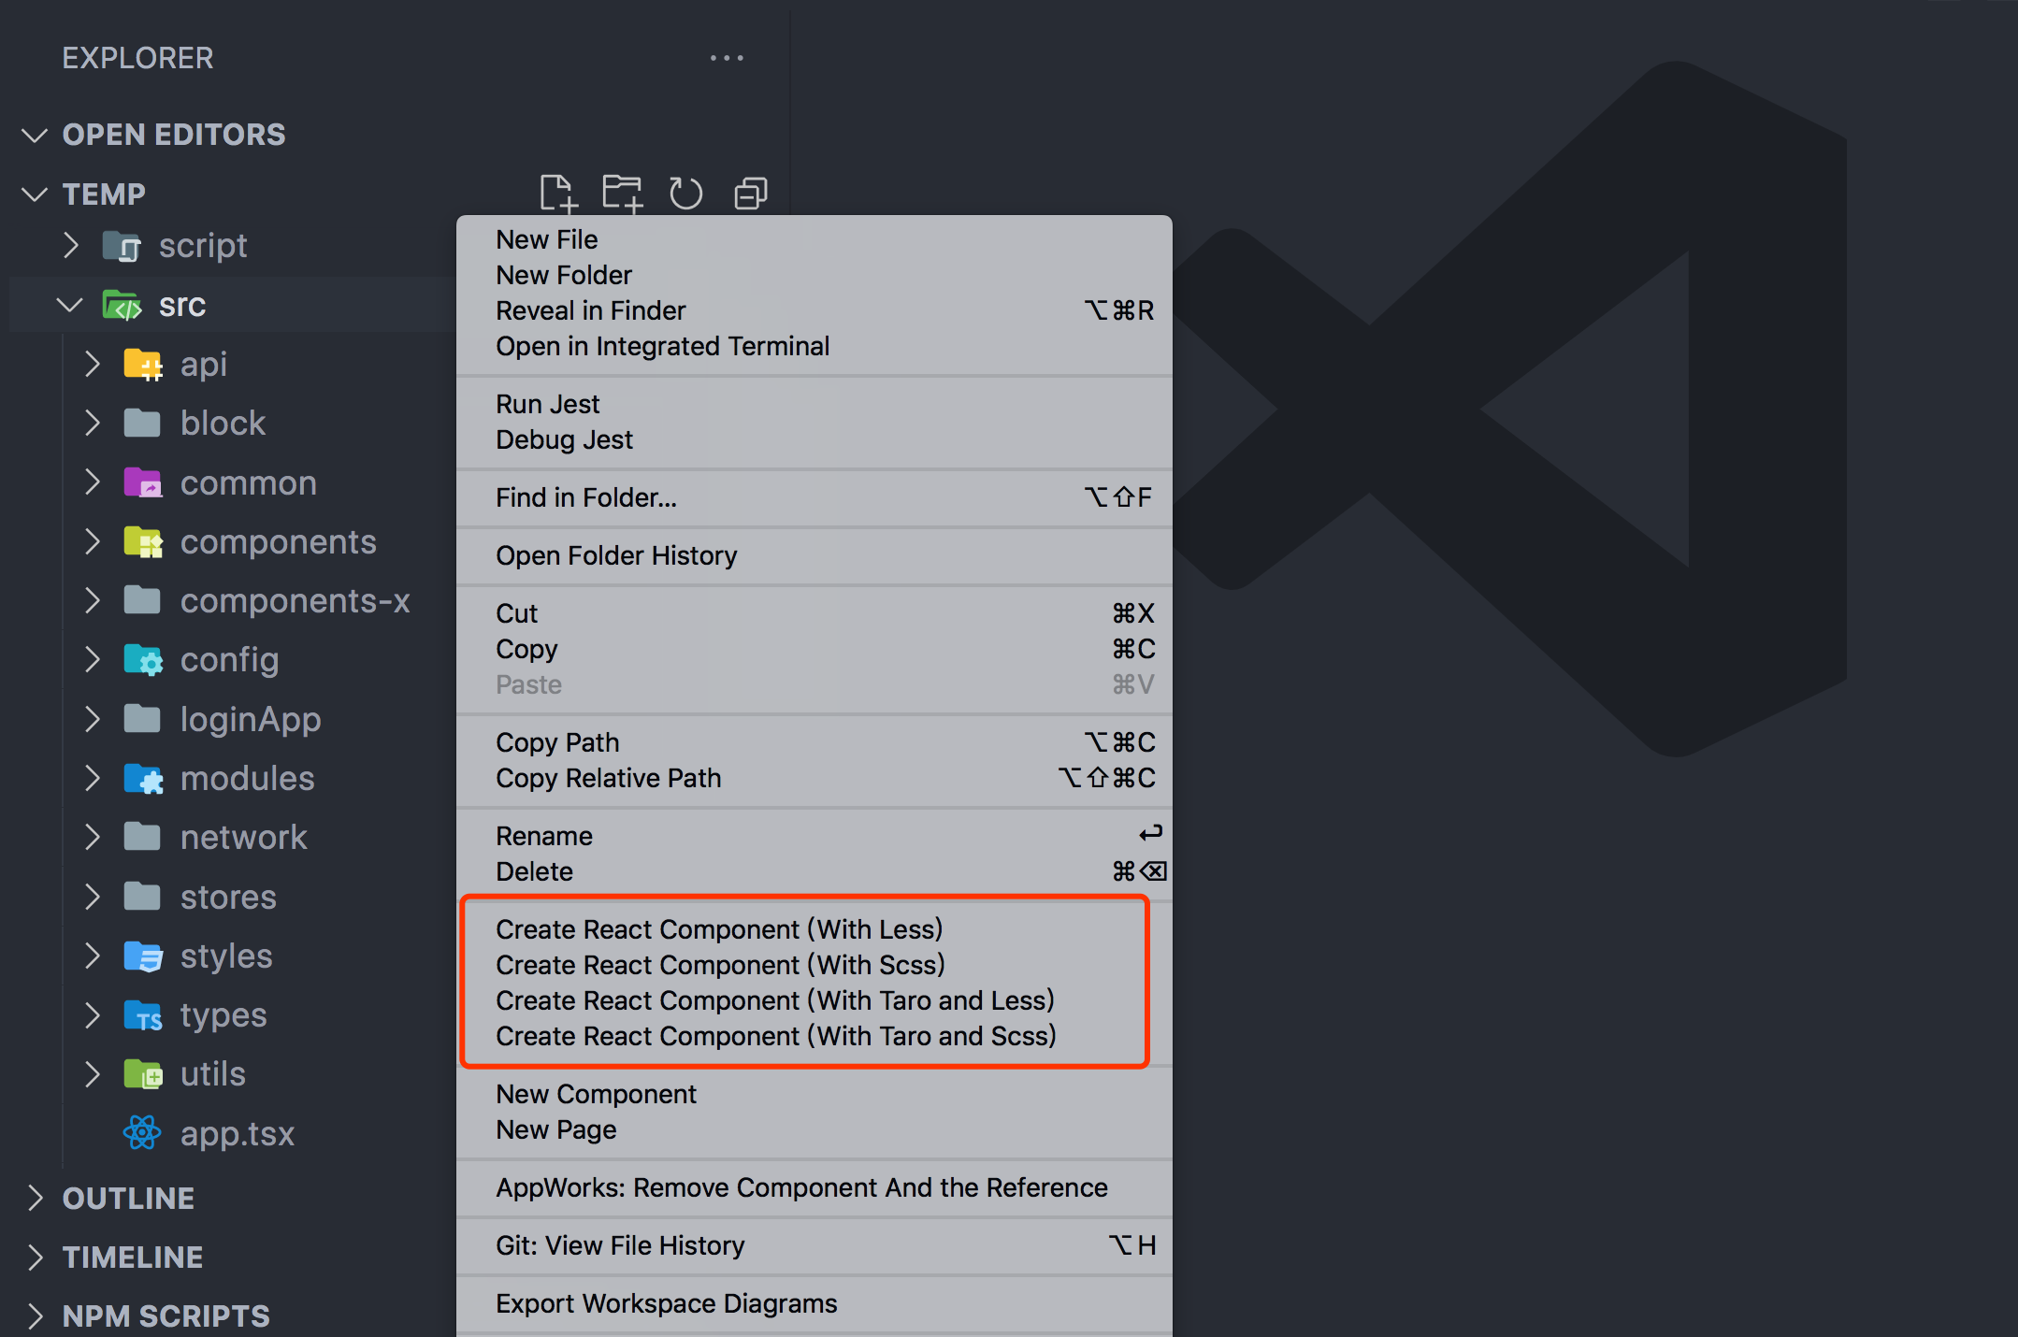
Task: Expand the components folder
Action: click(x=93, y=540)
